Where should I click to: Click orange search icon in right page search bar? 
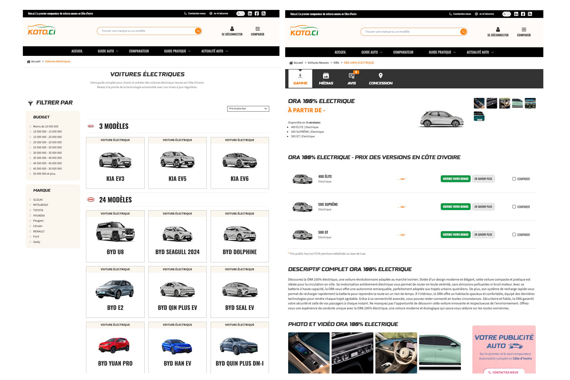click(x=463, y=32)
